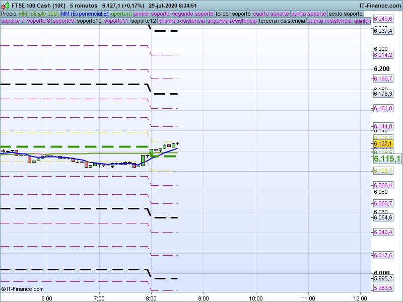The height and width of the screenshot is (302, 403).
Task: Select the Precio indicator label
Action: tap(9, 14)
